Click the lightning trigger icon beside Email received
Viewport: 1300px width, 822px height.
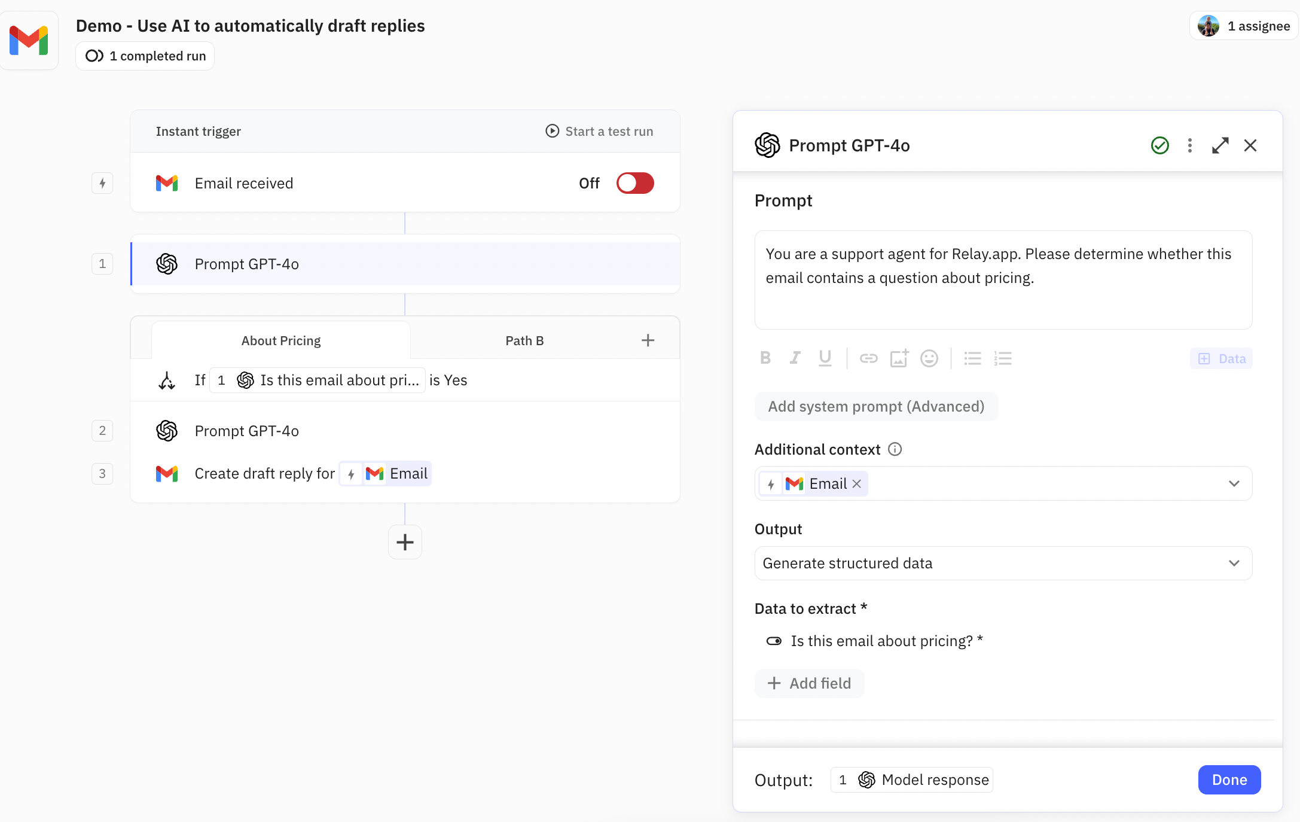tap(102, 183)
